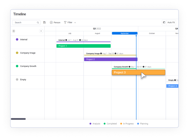Click the calendar icon beside Auto Fit
The image size is (189, 139).
(164, 22)
